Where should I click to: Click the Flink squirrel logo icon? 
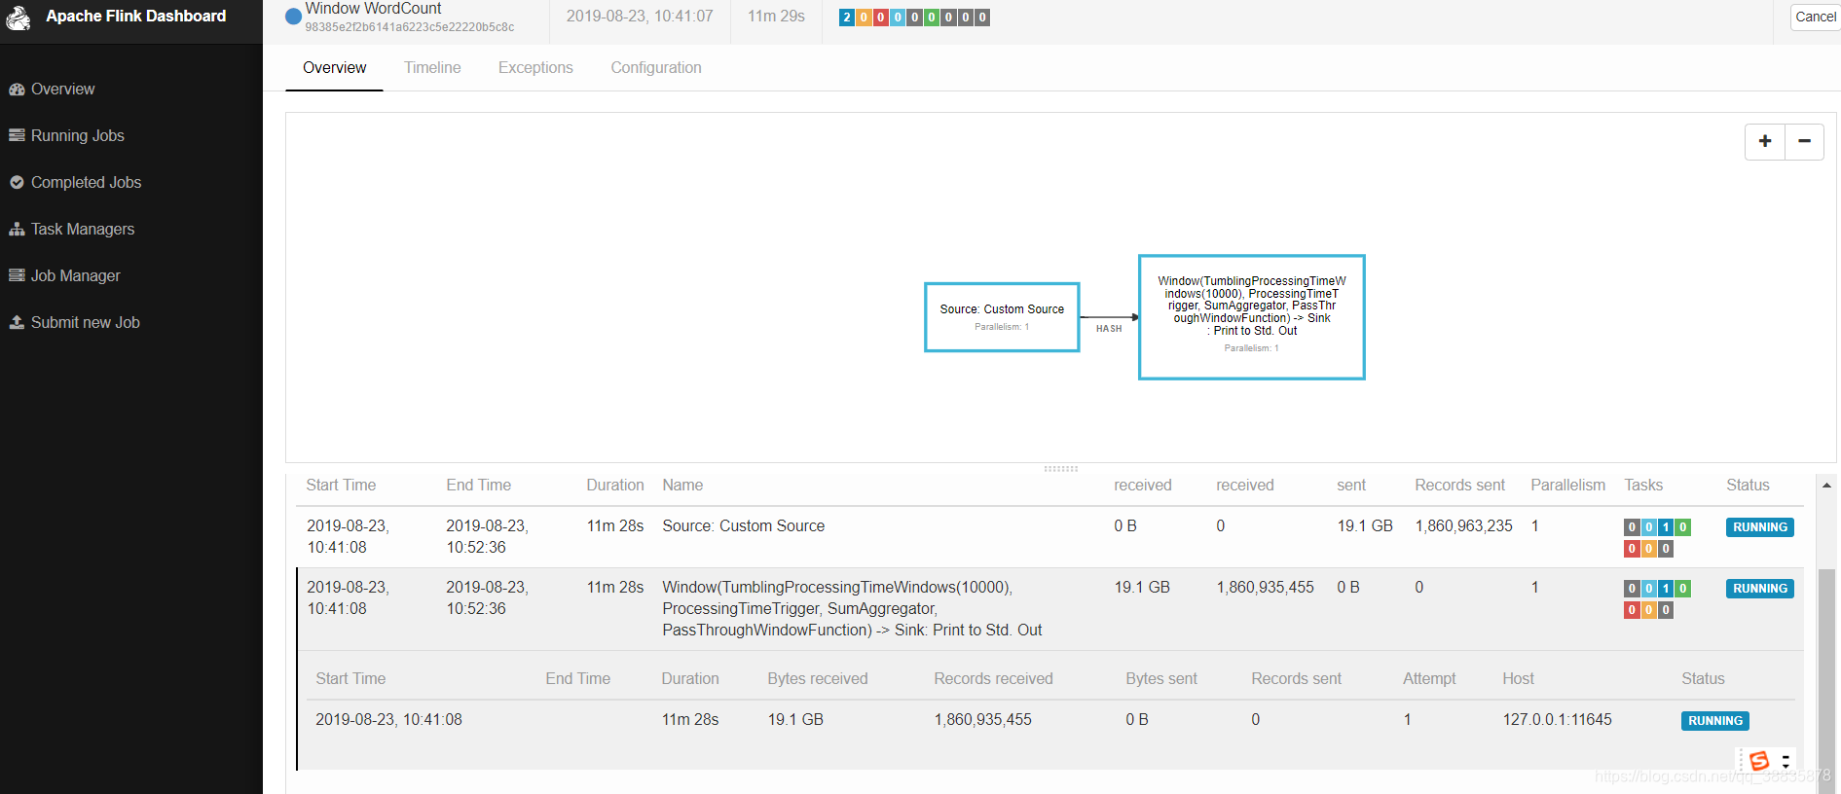[x=18, y=17]
